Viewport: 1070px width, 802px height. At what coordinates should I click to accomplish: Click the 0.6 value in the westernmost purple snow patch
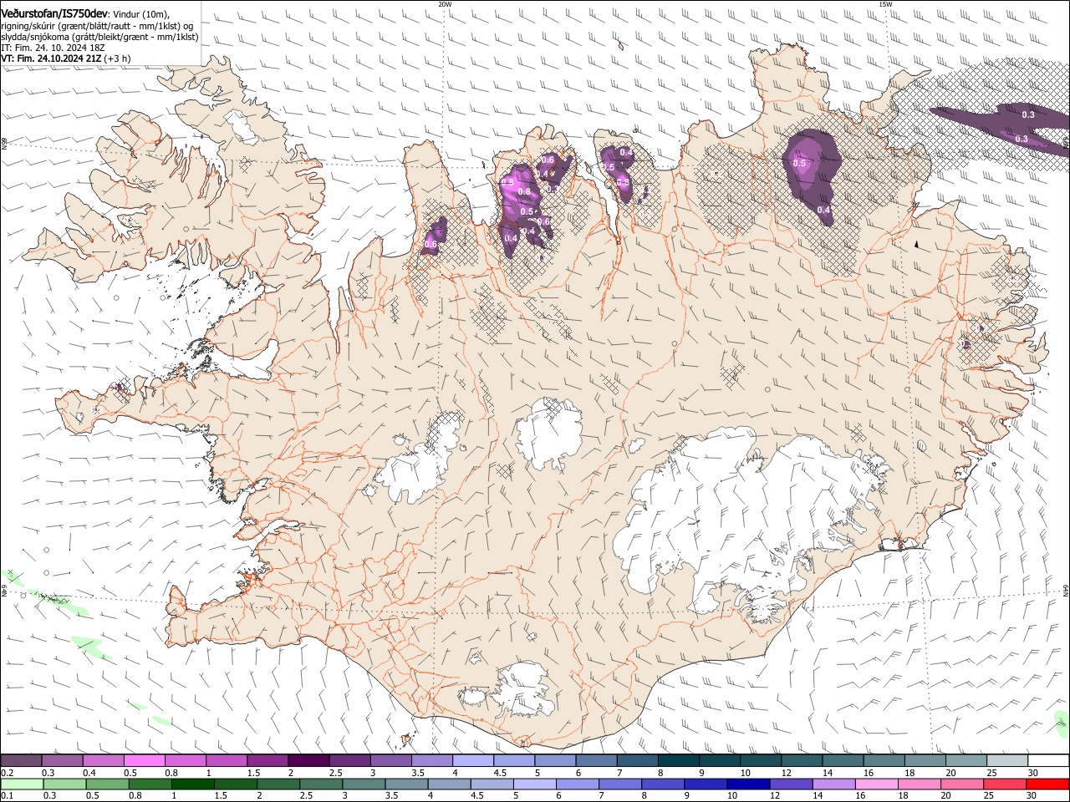tap(431, 244)
